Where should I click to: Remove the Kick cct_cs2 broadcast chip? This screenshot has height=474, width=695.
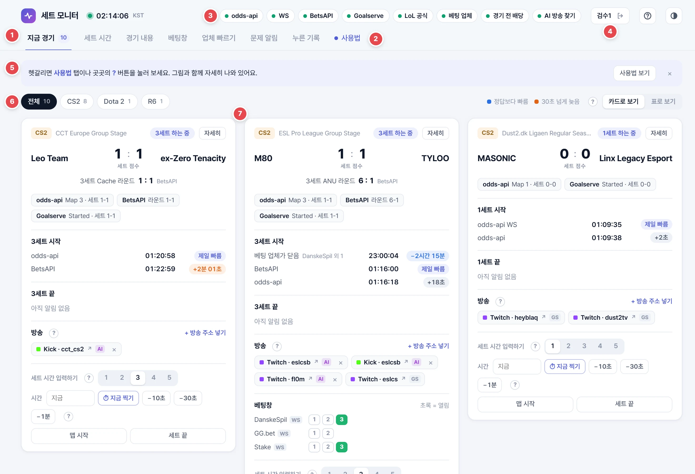pos(114,349)
